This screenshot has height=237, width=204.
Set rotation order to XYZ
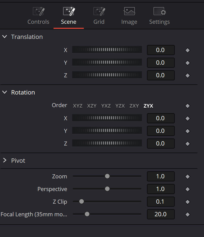(78, 106)
